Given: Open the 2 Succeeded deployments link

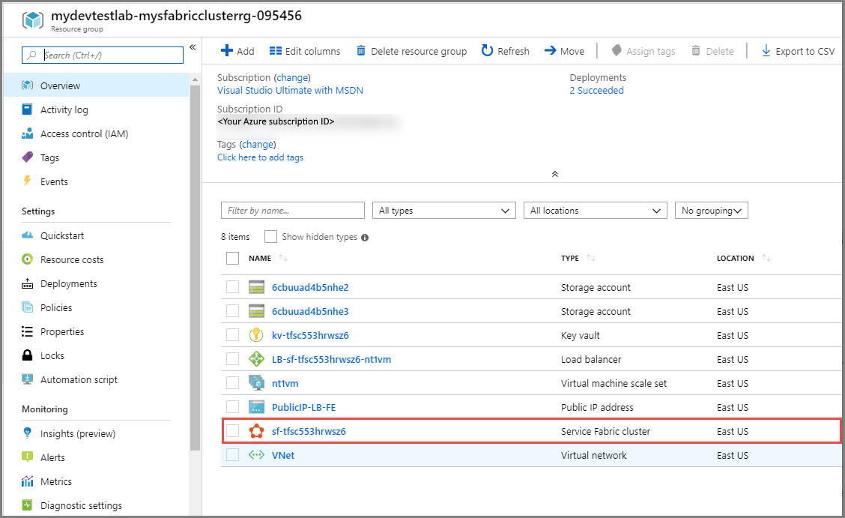Looking at the screenshot, I should pos(596,91).
